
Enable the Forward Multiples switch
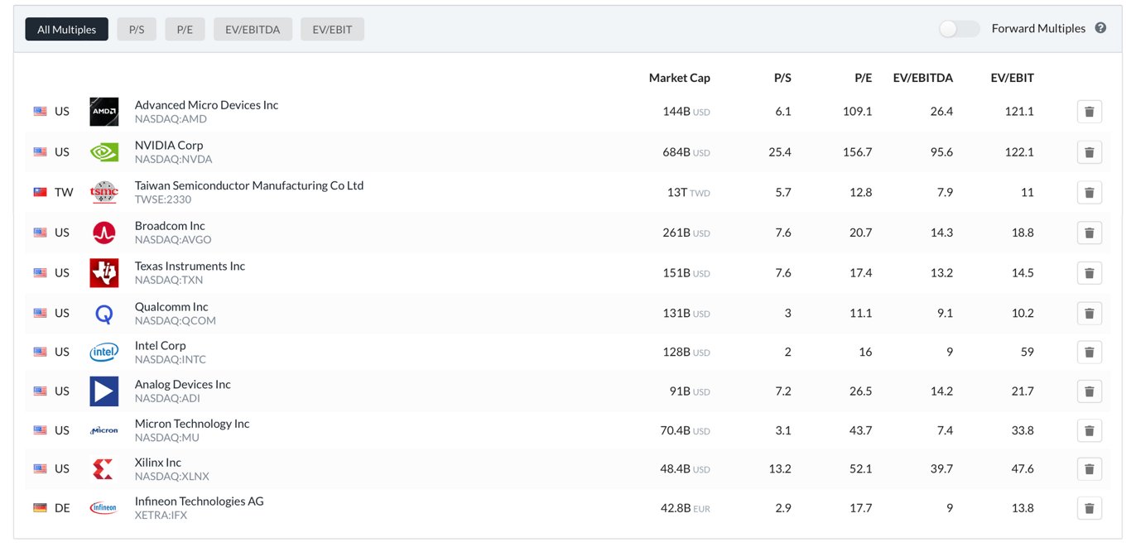coord(959,29)
